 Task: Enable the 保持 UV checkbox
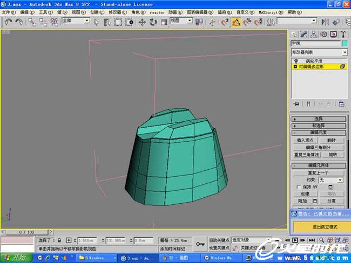pos(299,187)
